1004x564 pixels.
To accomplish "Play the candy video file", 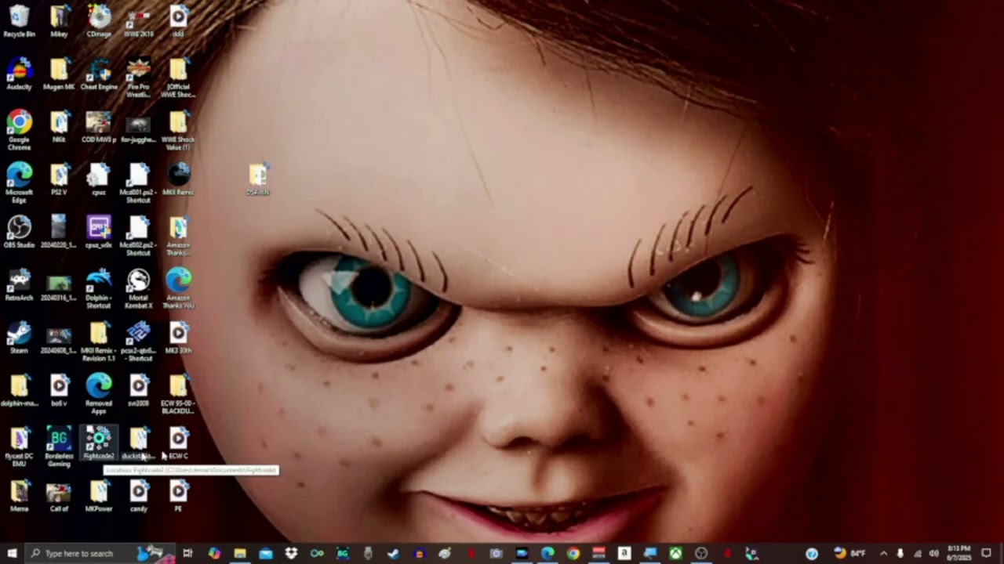I will (x=139, y=495).
